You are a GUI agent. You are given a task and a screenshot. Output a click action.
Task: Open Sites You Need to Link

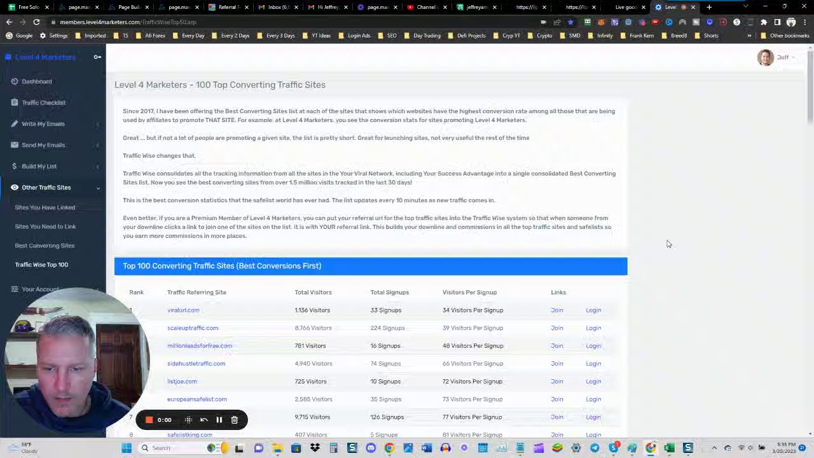45,226
